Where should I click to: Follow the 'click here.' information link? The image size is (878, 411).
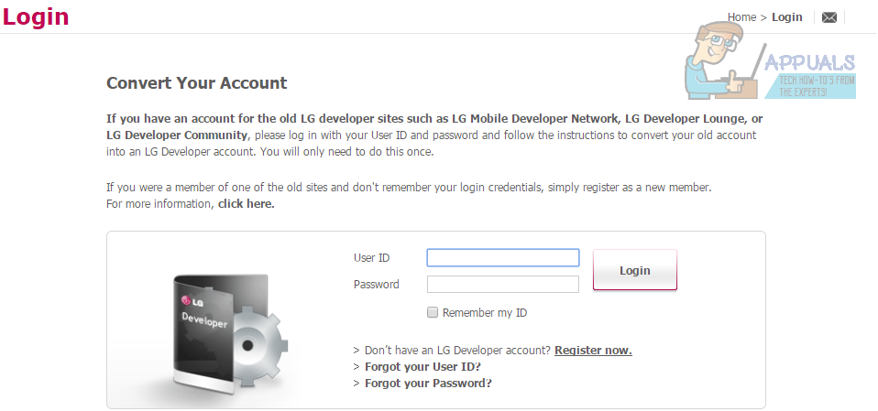point(246,204)
